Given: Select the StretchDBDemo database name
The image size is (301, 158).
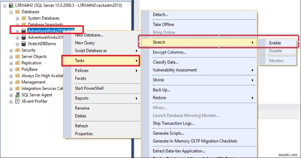Looking at the screenshot, I should (42, 44).
